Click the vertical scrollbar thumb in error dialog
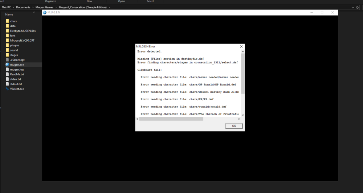This screenshot has width=363, height=193. tap(242, 74)
